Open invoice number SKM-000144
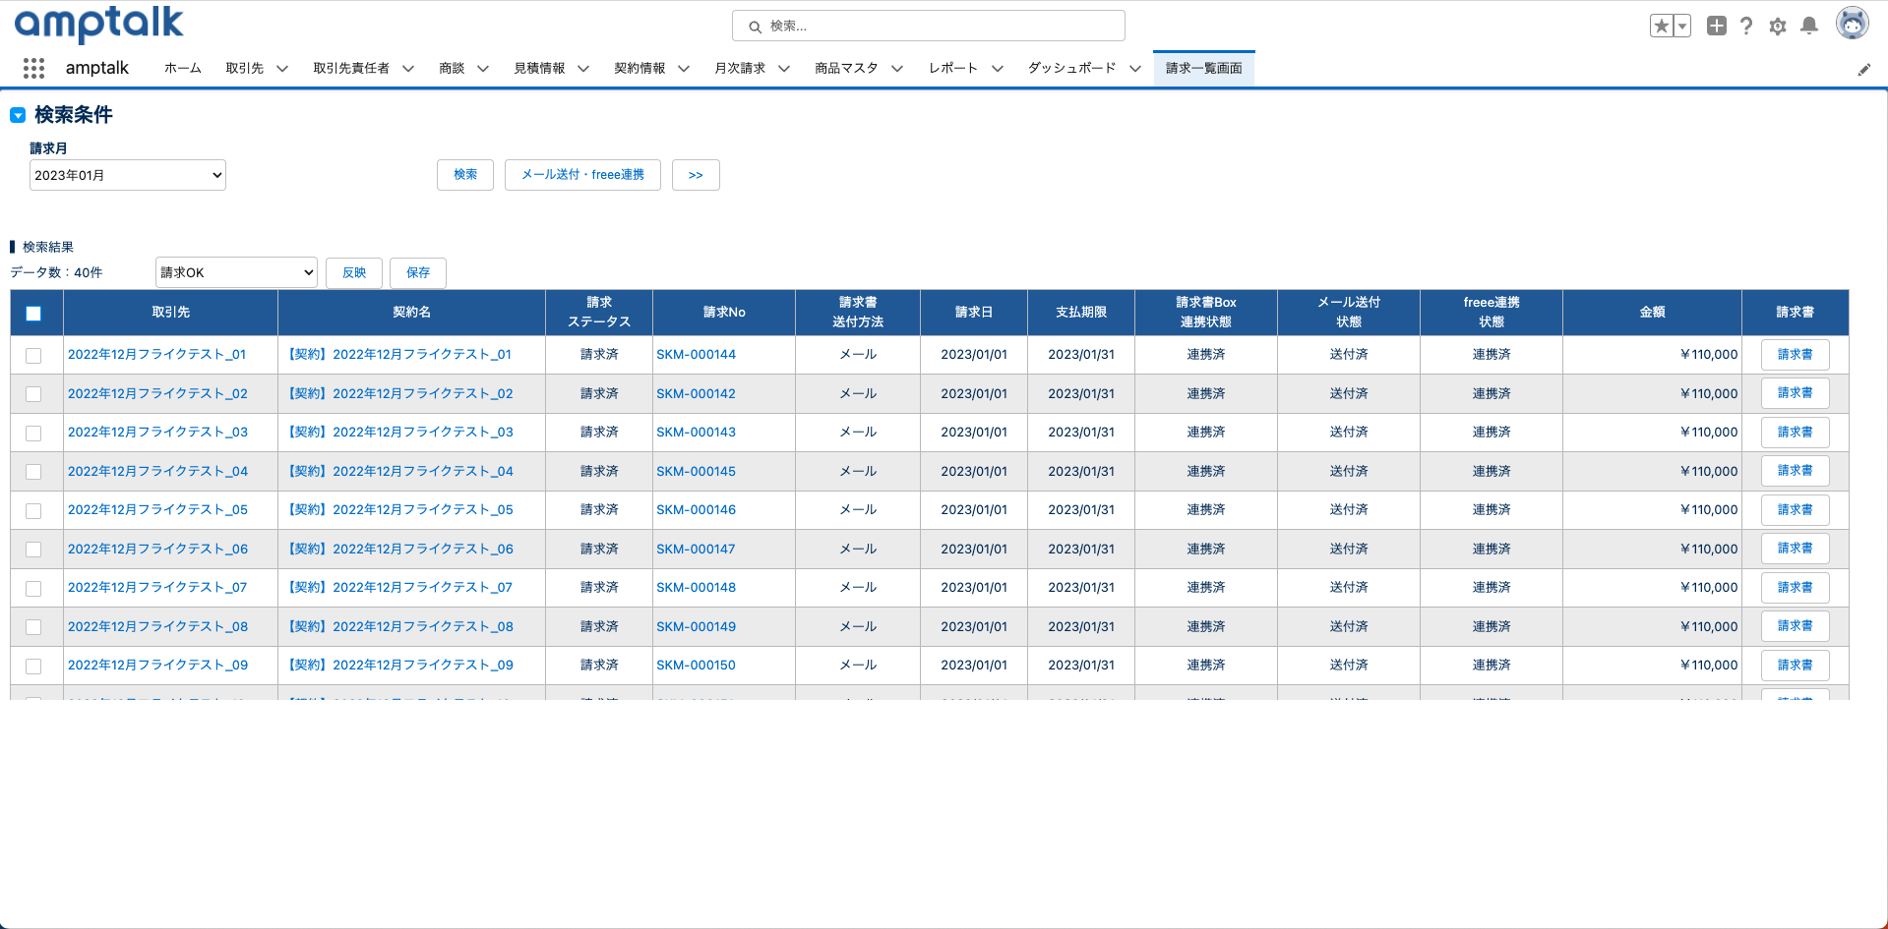 (696, 355)
